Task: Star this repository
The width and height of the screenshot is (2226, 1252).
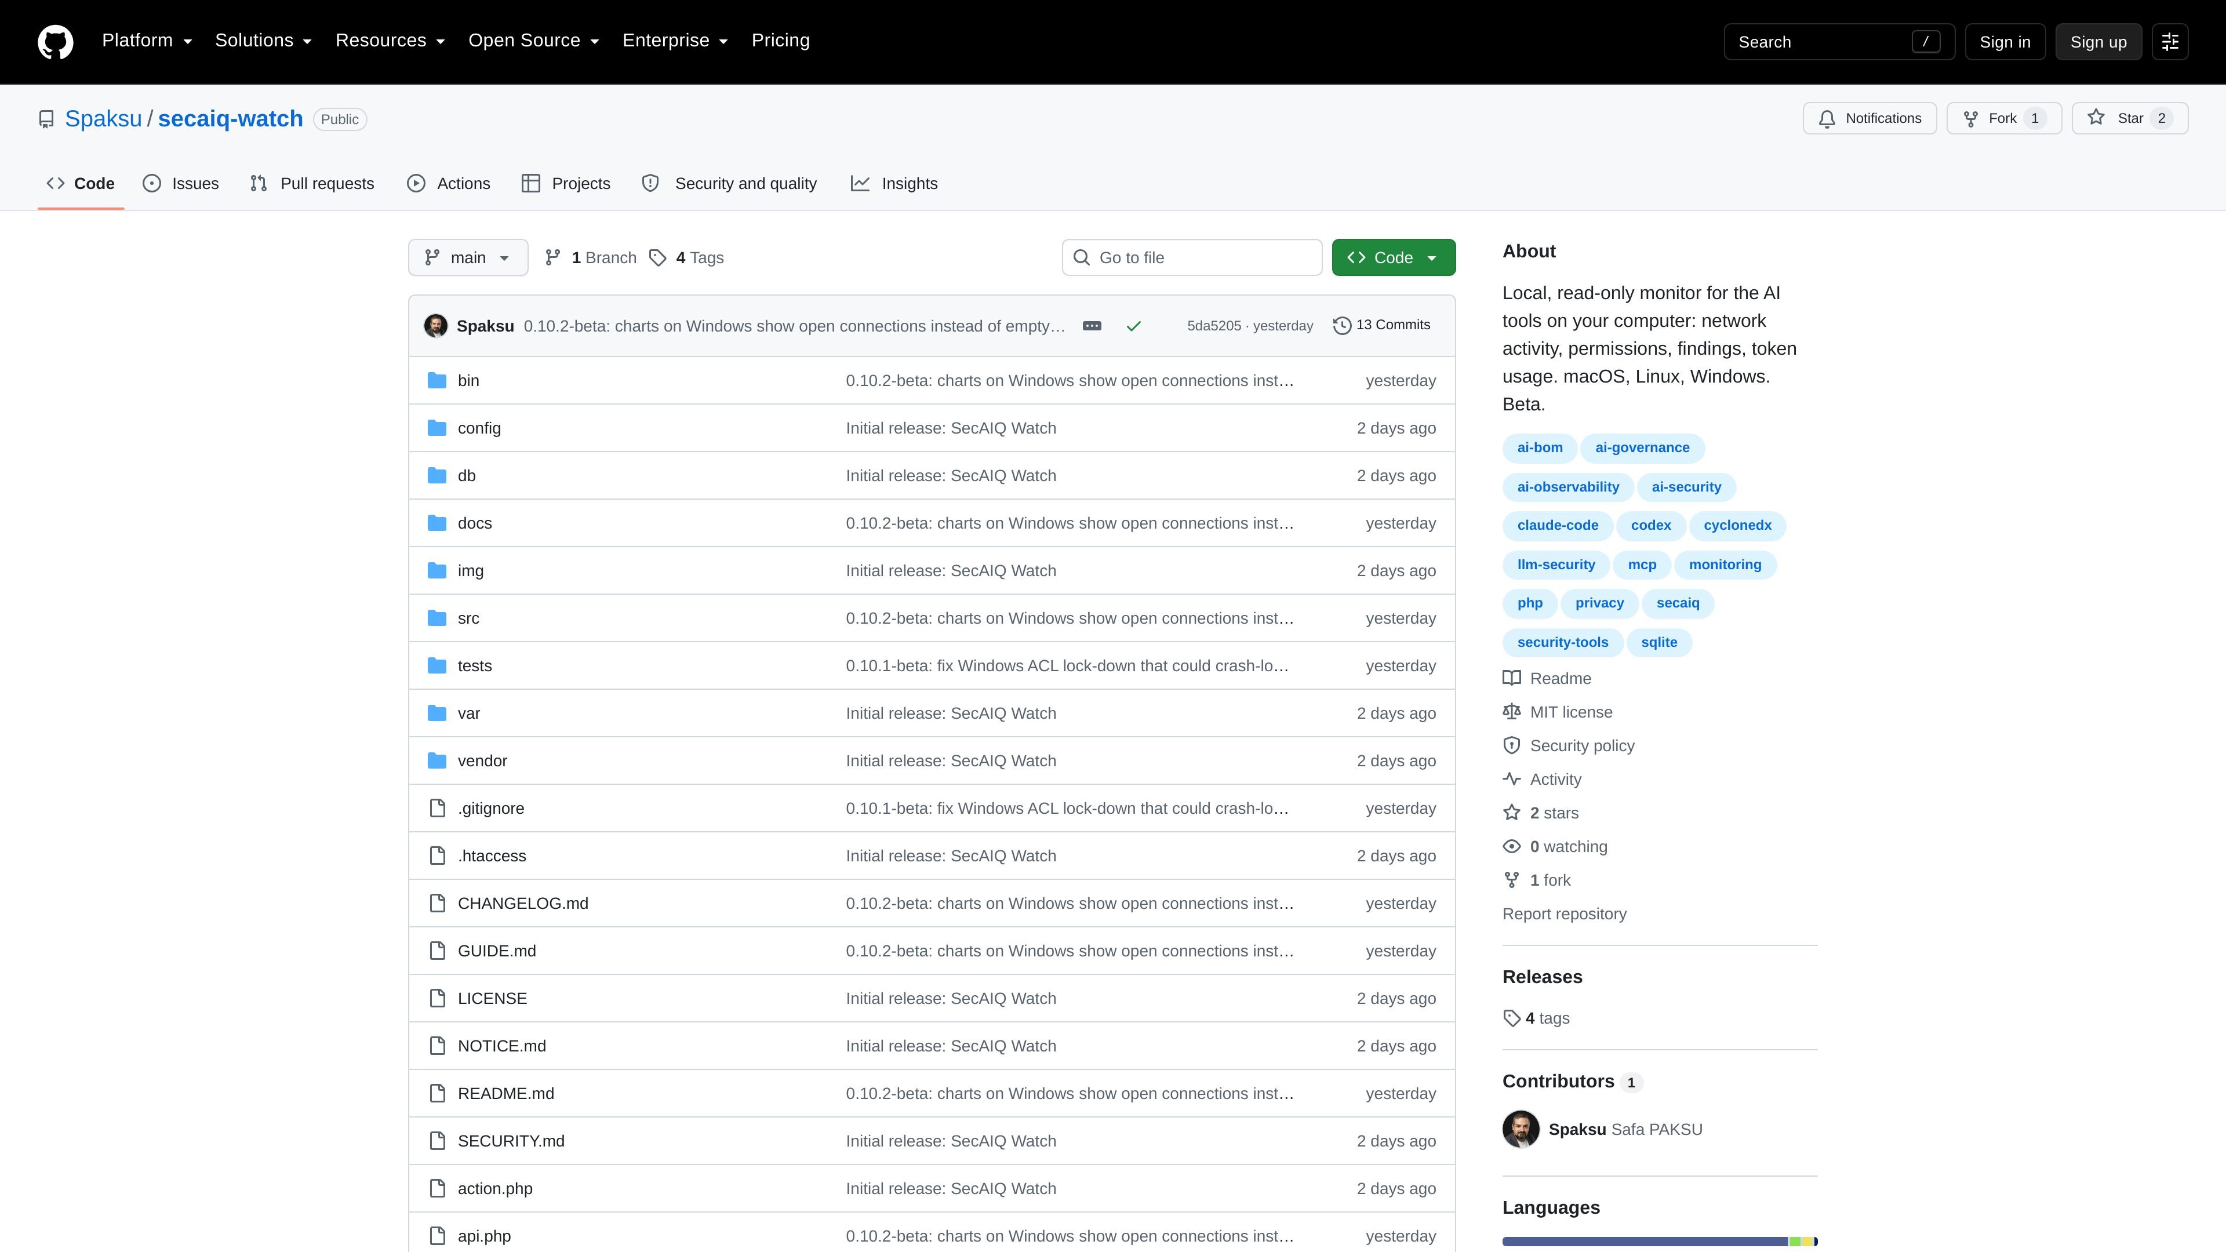Action: pyautogui.click(x=2129, y=118)
